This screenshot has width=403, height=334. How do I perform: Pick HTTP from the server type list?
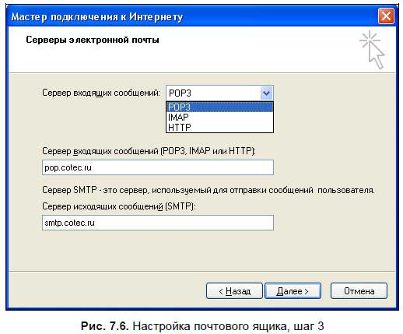tap(219, 128)
